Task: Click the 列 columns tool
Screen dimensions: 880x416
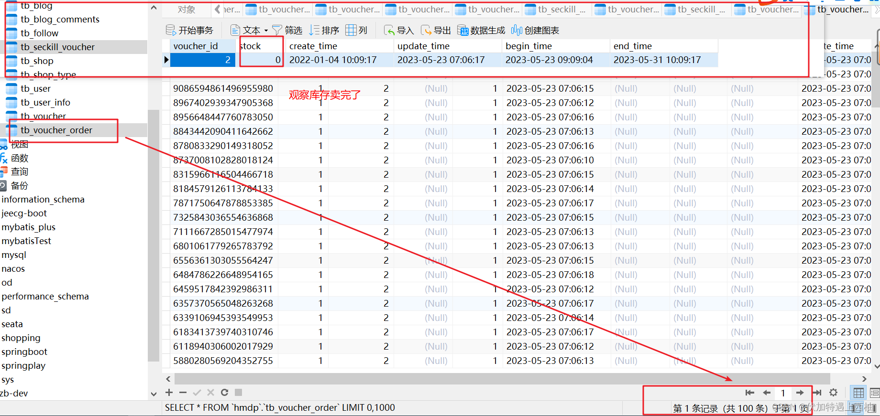Action: click(x=356, y=30)
